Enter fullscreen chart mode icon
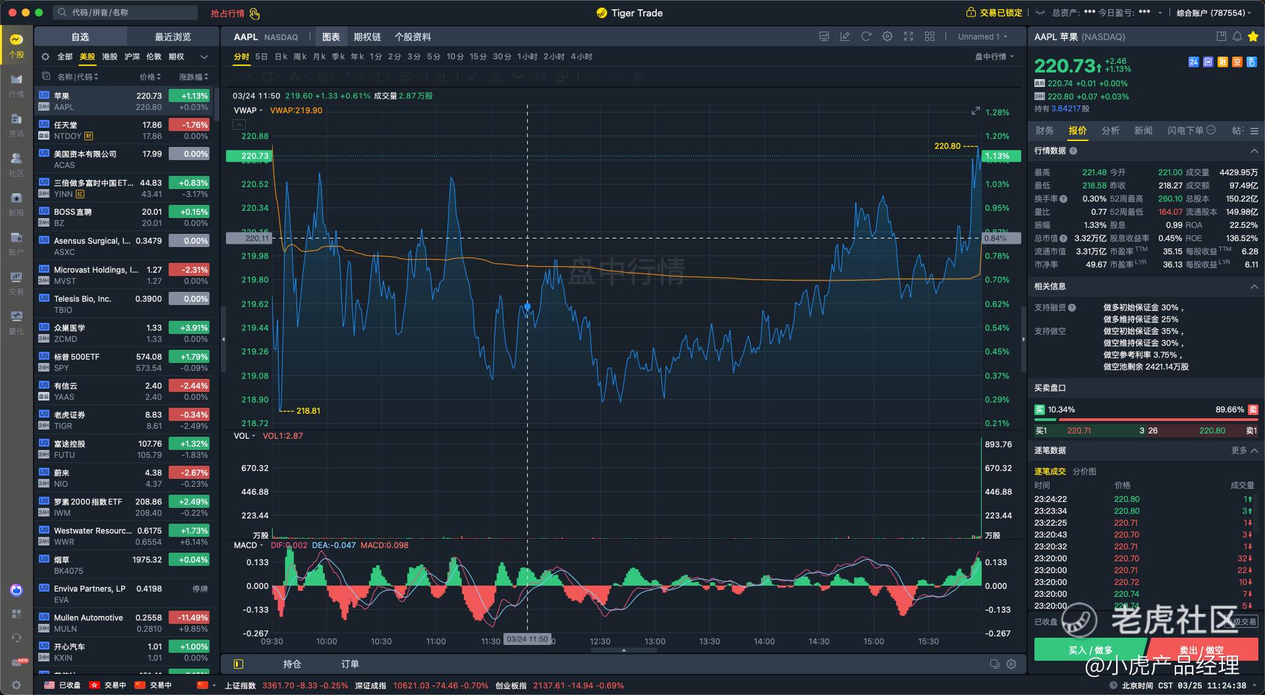1265x695 pixels. point(909,37)
